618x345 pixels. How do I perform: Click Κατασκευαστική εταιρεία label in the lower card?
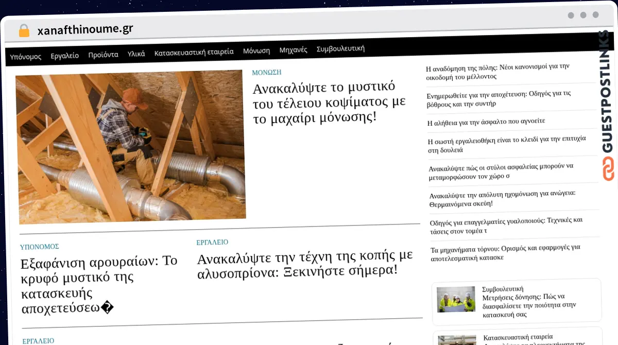(518, 337)
